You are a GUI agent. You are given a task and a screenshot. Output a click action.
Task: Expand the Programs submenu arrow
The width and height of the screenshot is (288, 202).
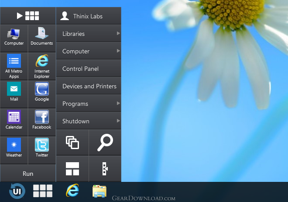coord(118,103)
